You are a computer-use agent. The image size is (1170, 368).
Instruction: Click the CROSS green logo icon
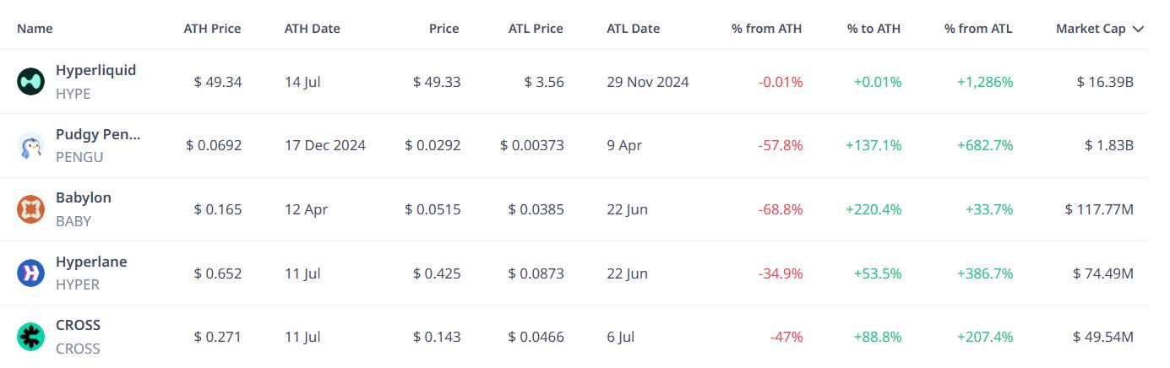(30, 337)
